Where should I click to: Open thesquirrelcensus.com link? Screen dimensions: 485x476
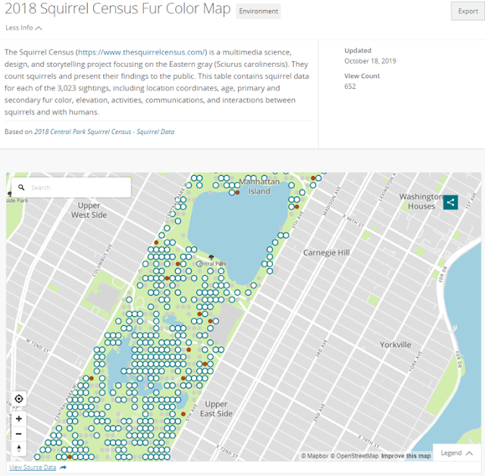pyautogui.click(x=142, y=52)
